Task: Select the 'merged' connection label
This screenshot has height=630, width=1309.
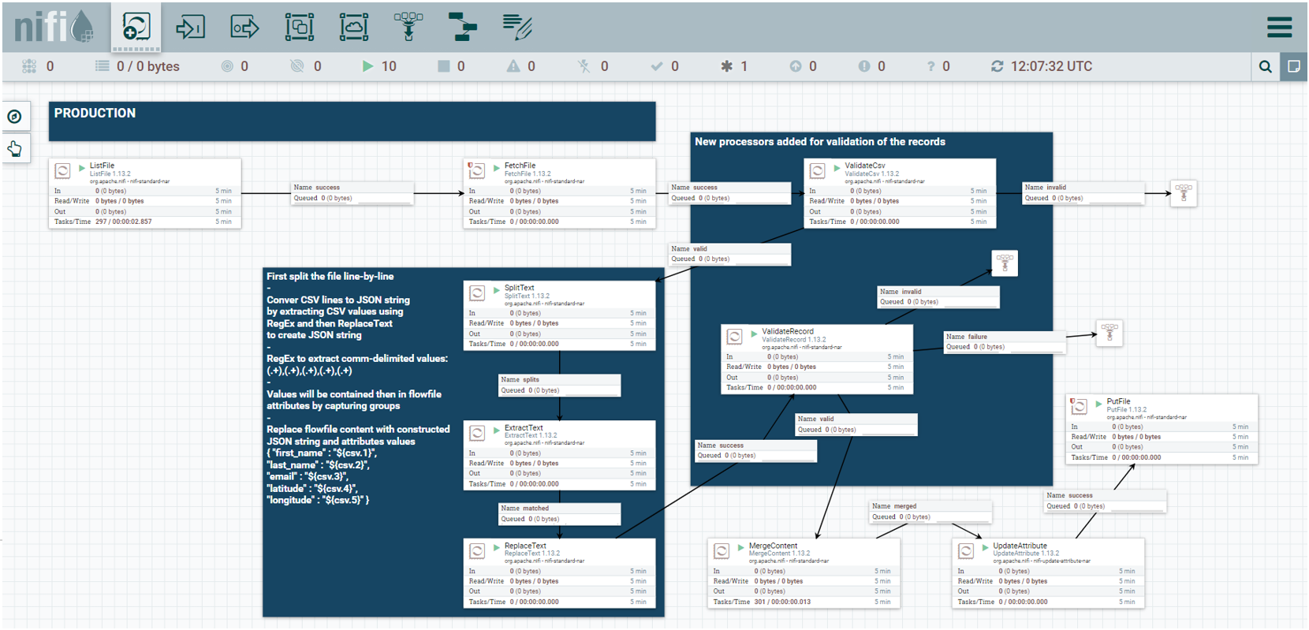Action: (x=930, y=512)
